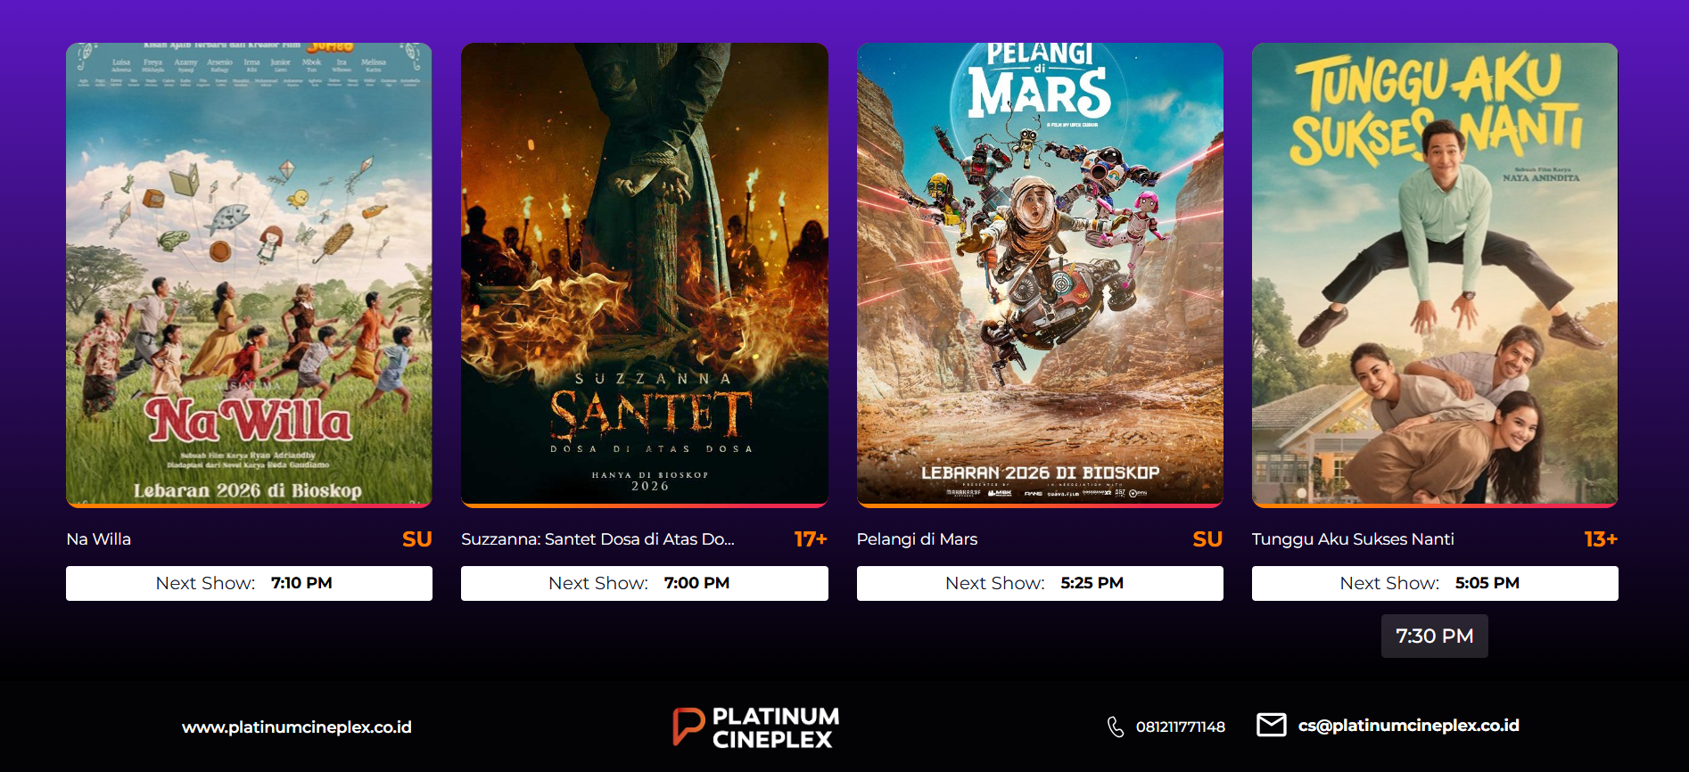
Task: Open the Na Willa movie poster
Action: pyautogui.click(x=249, y=275)
